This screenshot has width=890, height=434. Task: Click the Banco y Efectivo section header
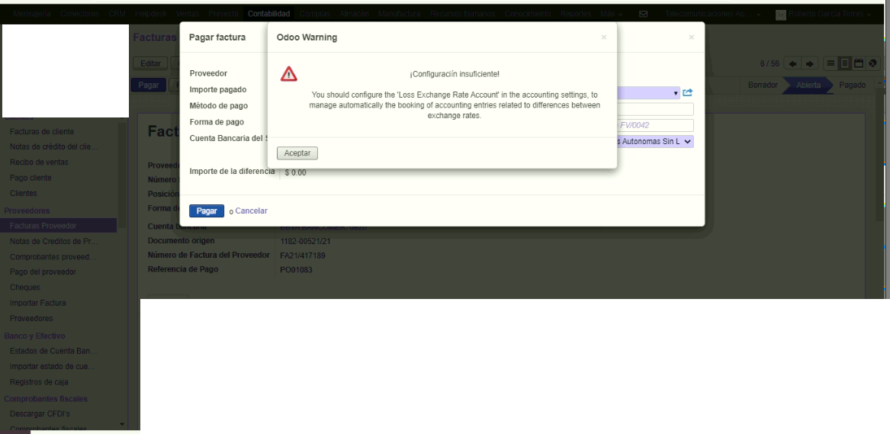[34, 336]
